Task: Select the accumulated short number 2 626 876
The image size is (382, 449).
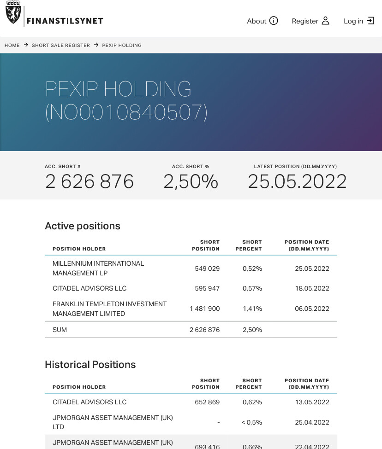Action: tap(90, 181)
